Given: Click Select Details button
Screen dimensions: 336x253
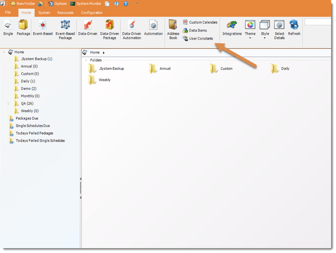Looking at the screenshot, I should [279, 30].
